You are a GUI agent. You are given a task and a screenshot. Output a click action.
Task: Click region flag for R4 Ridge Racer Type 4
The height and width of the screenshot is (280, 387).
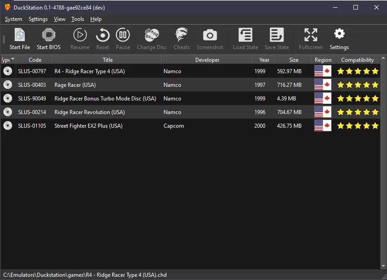[322, 71]
